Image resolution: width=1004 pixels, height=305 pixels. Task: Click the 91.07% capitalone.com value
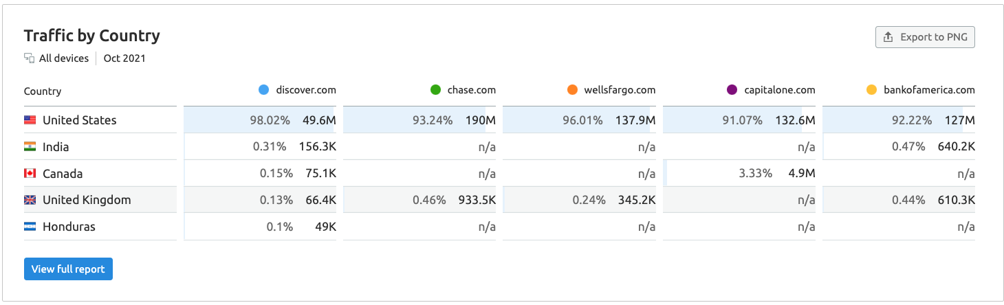tap(742, 120)
